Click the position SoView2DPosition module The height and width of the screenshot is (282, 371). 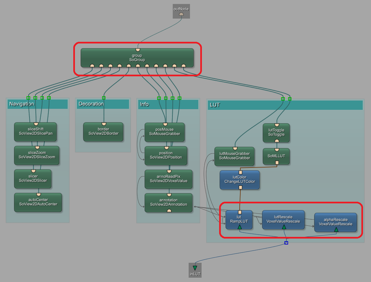[x=166, y=155]
